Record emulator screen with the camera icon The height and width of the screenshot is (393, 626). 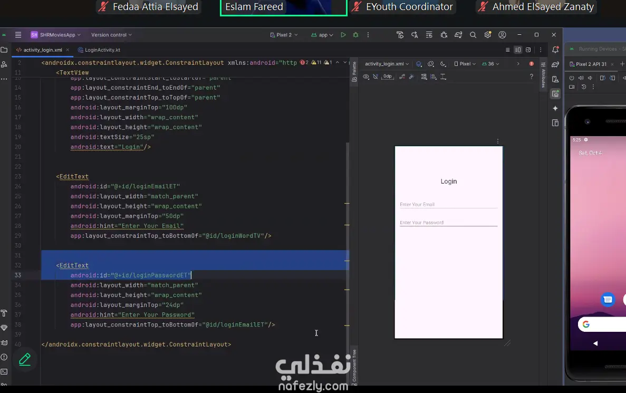click(x=572, y=87)
